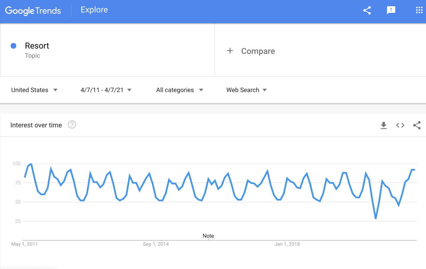Select the Resort search term field

click(37, 46)
